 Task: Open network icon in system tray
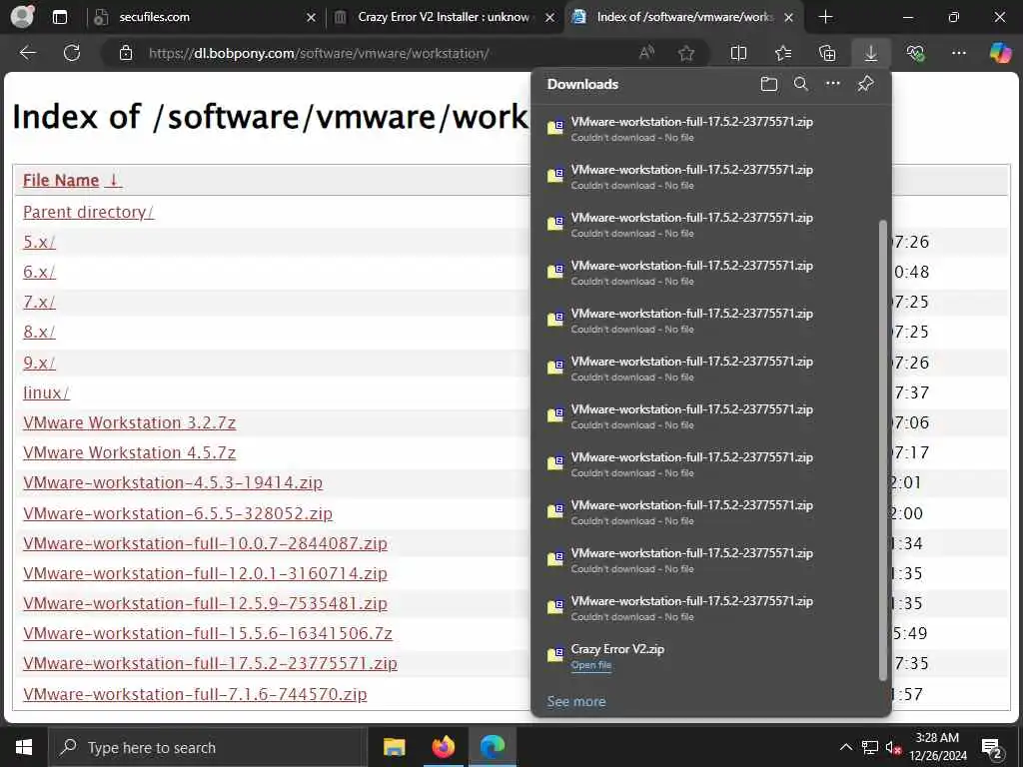[870, 747]
